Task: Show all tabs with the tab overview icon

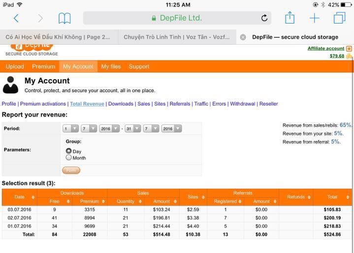Action: (339, 19)
